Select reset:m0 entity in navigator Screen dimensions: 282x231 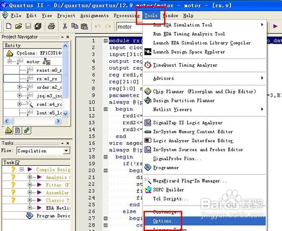tap(49, 70)
